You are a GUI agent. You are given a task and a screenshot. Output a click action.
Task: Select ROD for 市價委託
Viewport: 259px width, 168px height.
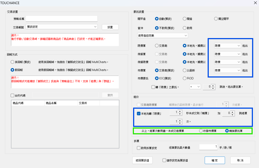[184, 78]
